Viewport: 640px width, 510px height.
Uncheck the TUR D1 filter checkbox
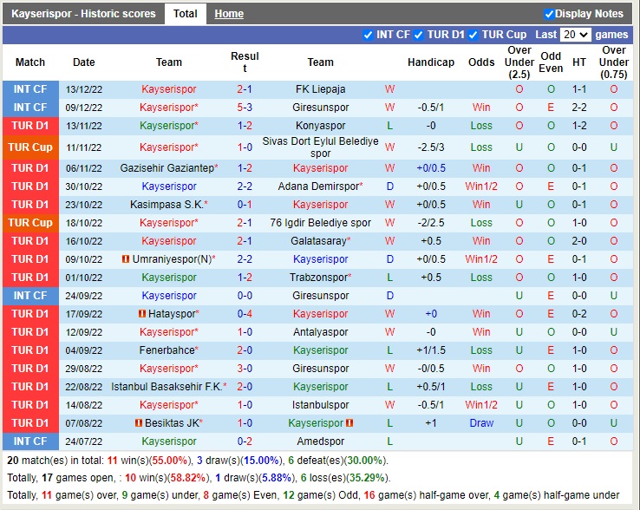coord(419,35)
